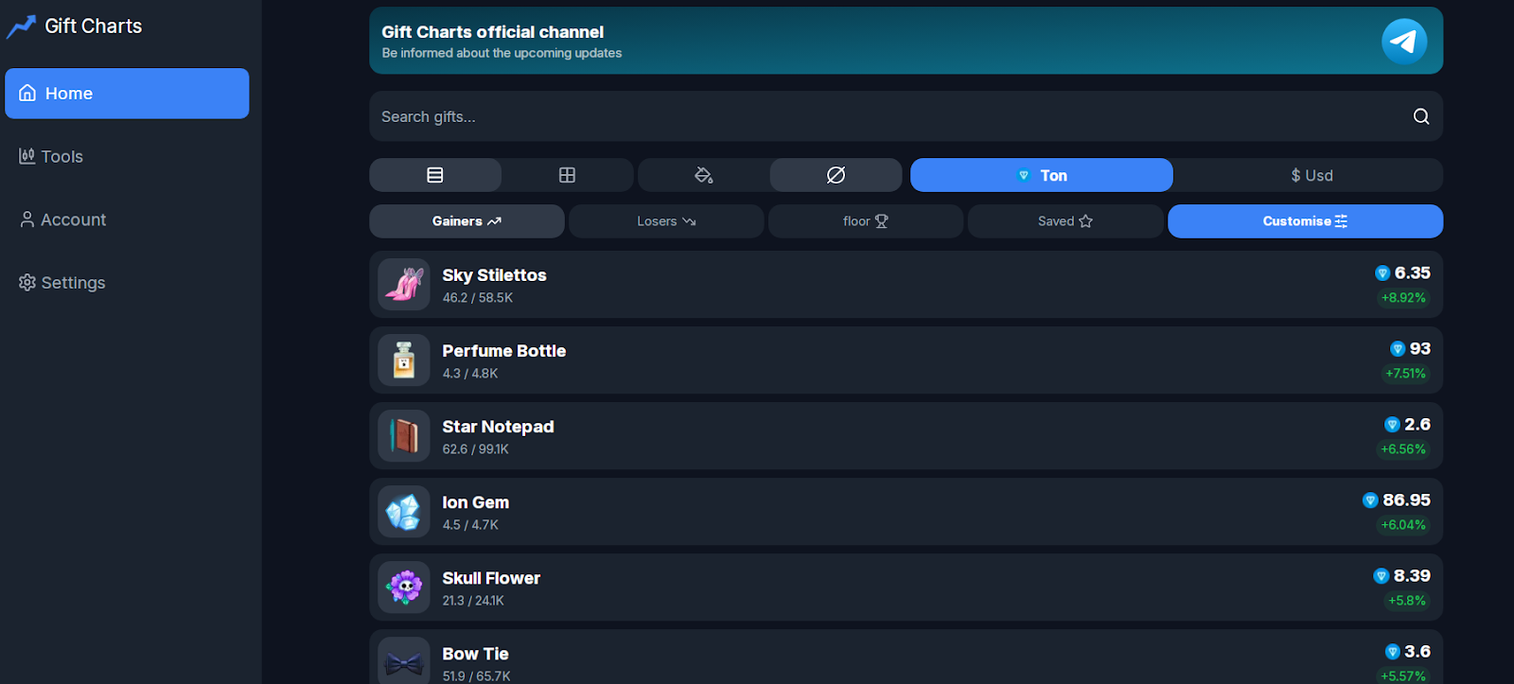Click the +6.04% change badge

click(1403, 525)
